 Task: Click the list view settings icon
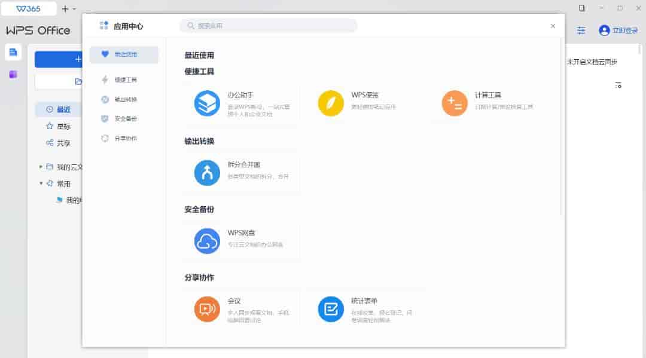click(x=618, y=85)
